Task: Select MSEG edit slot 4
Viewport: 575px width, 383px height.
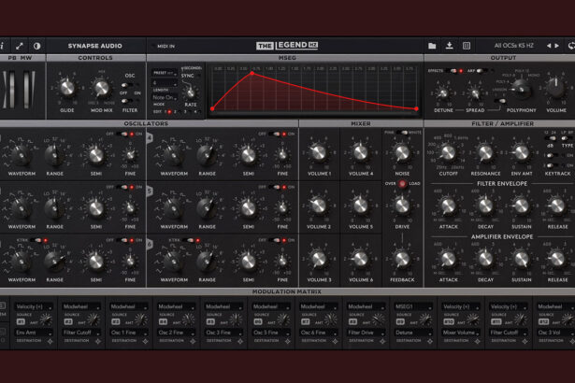Action: 196,112
